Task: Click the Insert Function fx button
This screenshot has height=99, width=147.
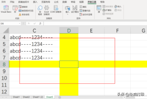Action: (40, 23)
